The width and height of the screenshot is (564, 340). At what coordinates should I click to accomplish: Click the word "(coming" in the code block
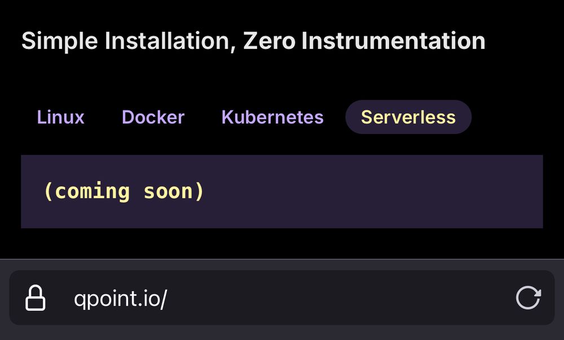86,191
